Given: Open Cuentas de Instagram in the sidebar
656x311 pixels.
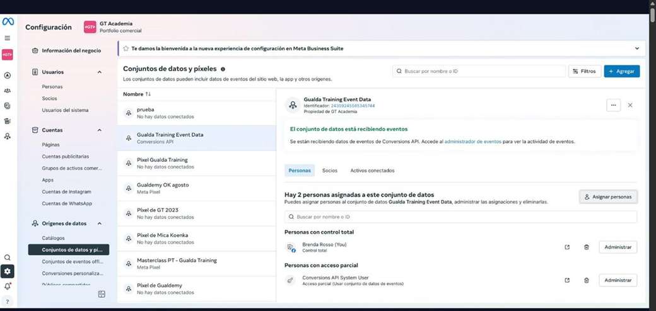Looking at the screenshot, I should click(66, 191).
